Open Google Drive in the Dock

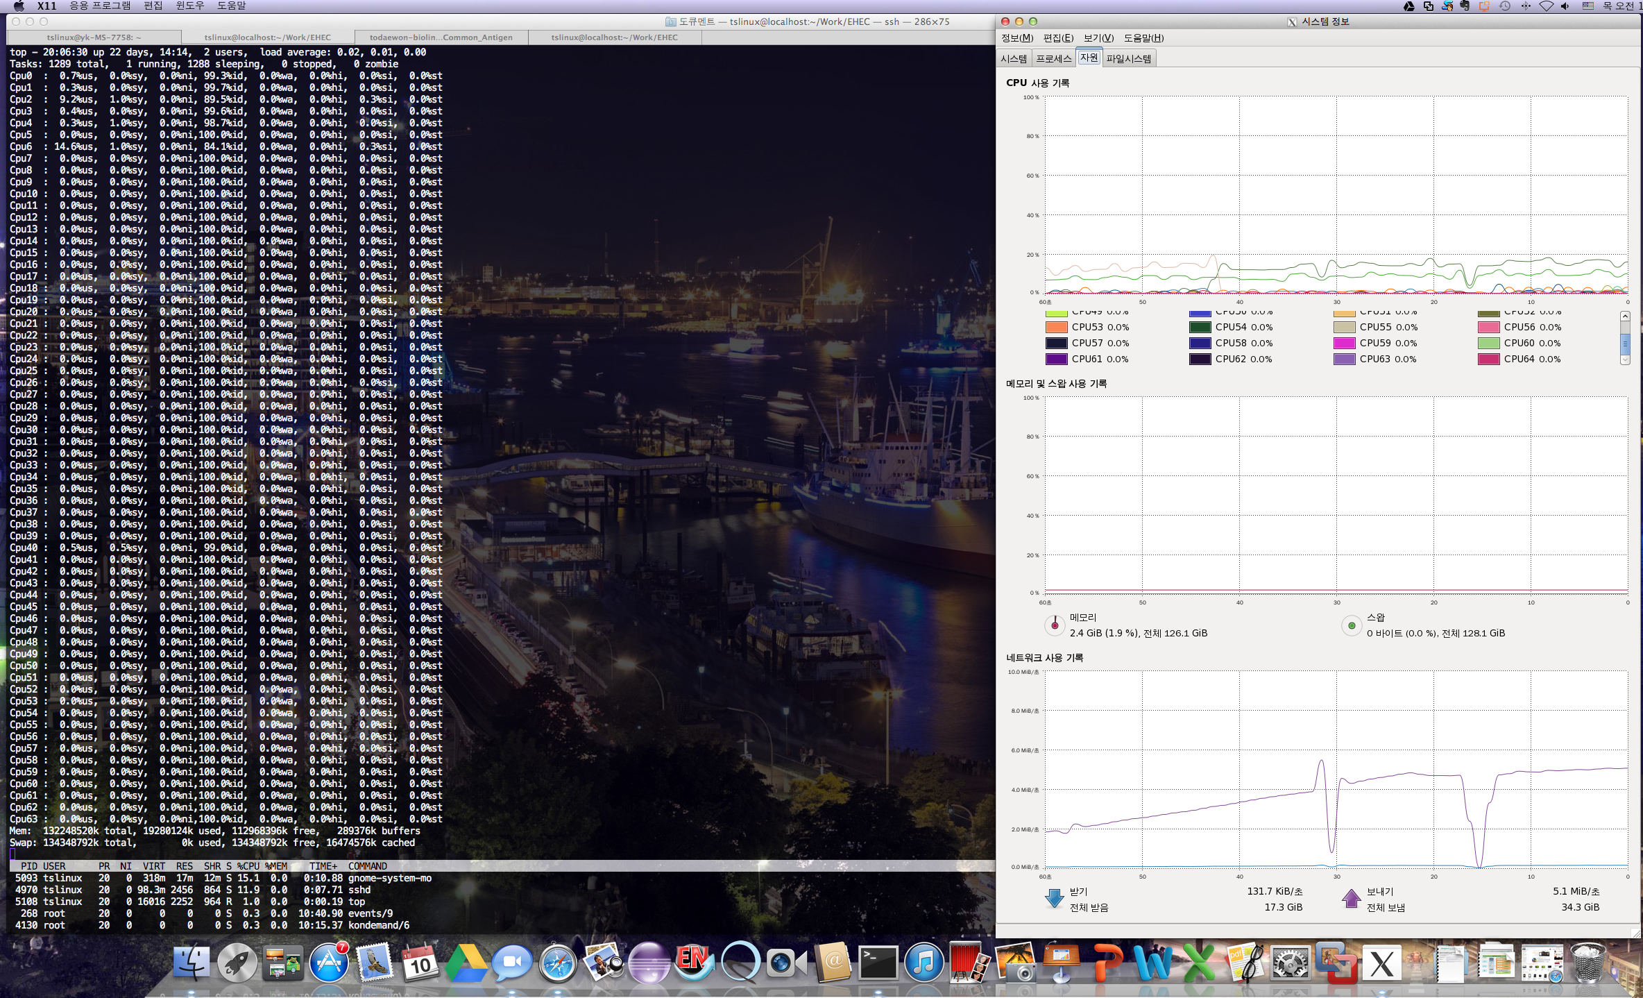[466, 963]
